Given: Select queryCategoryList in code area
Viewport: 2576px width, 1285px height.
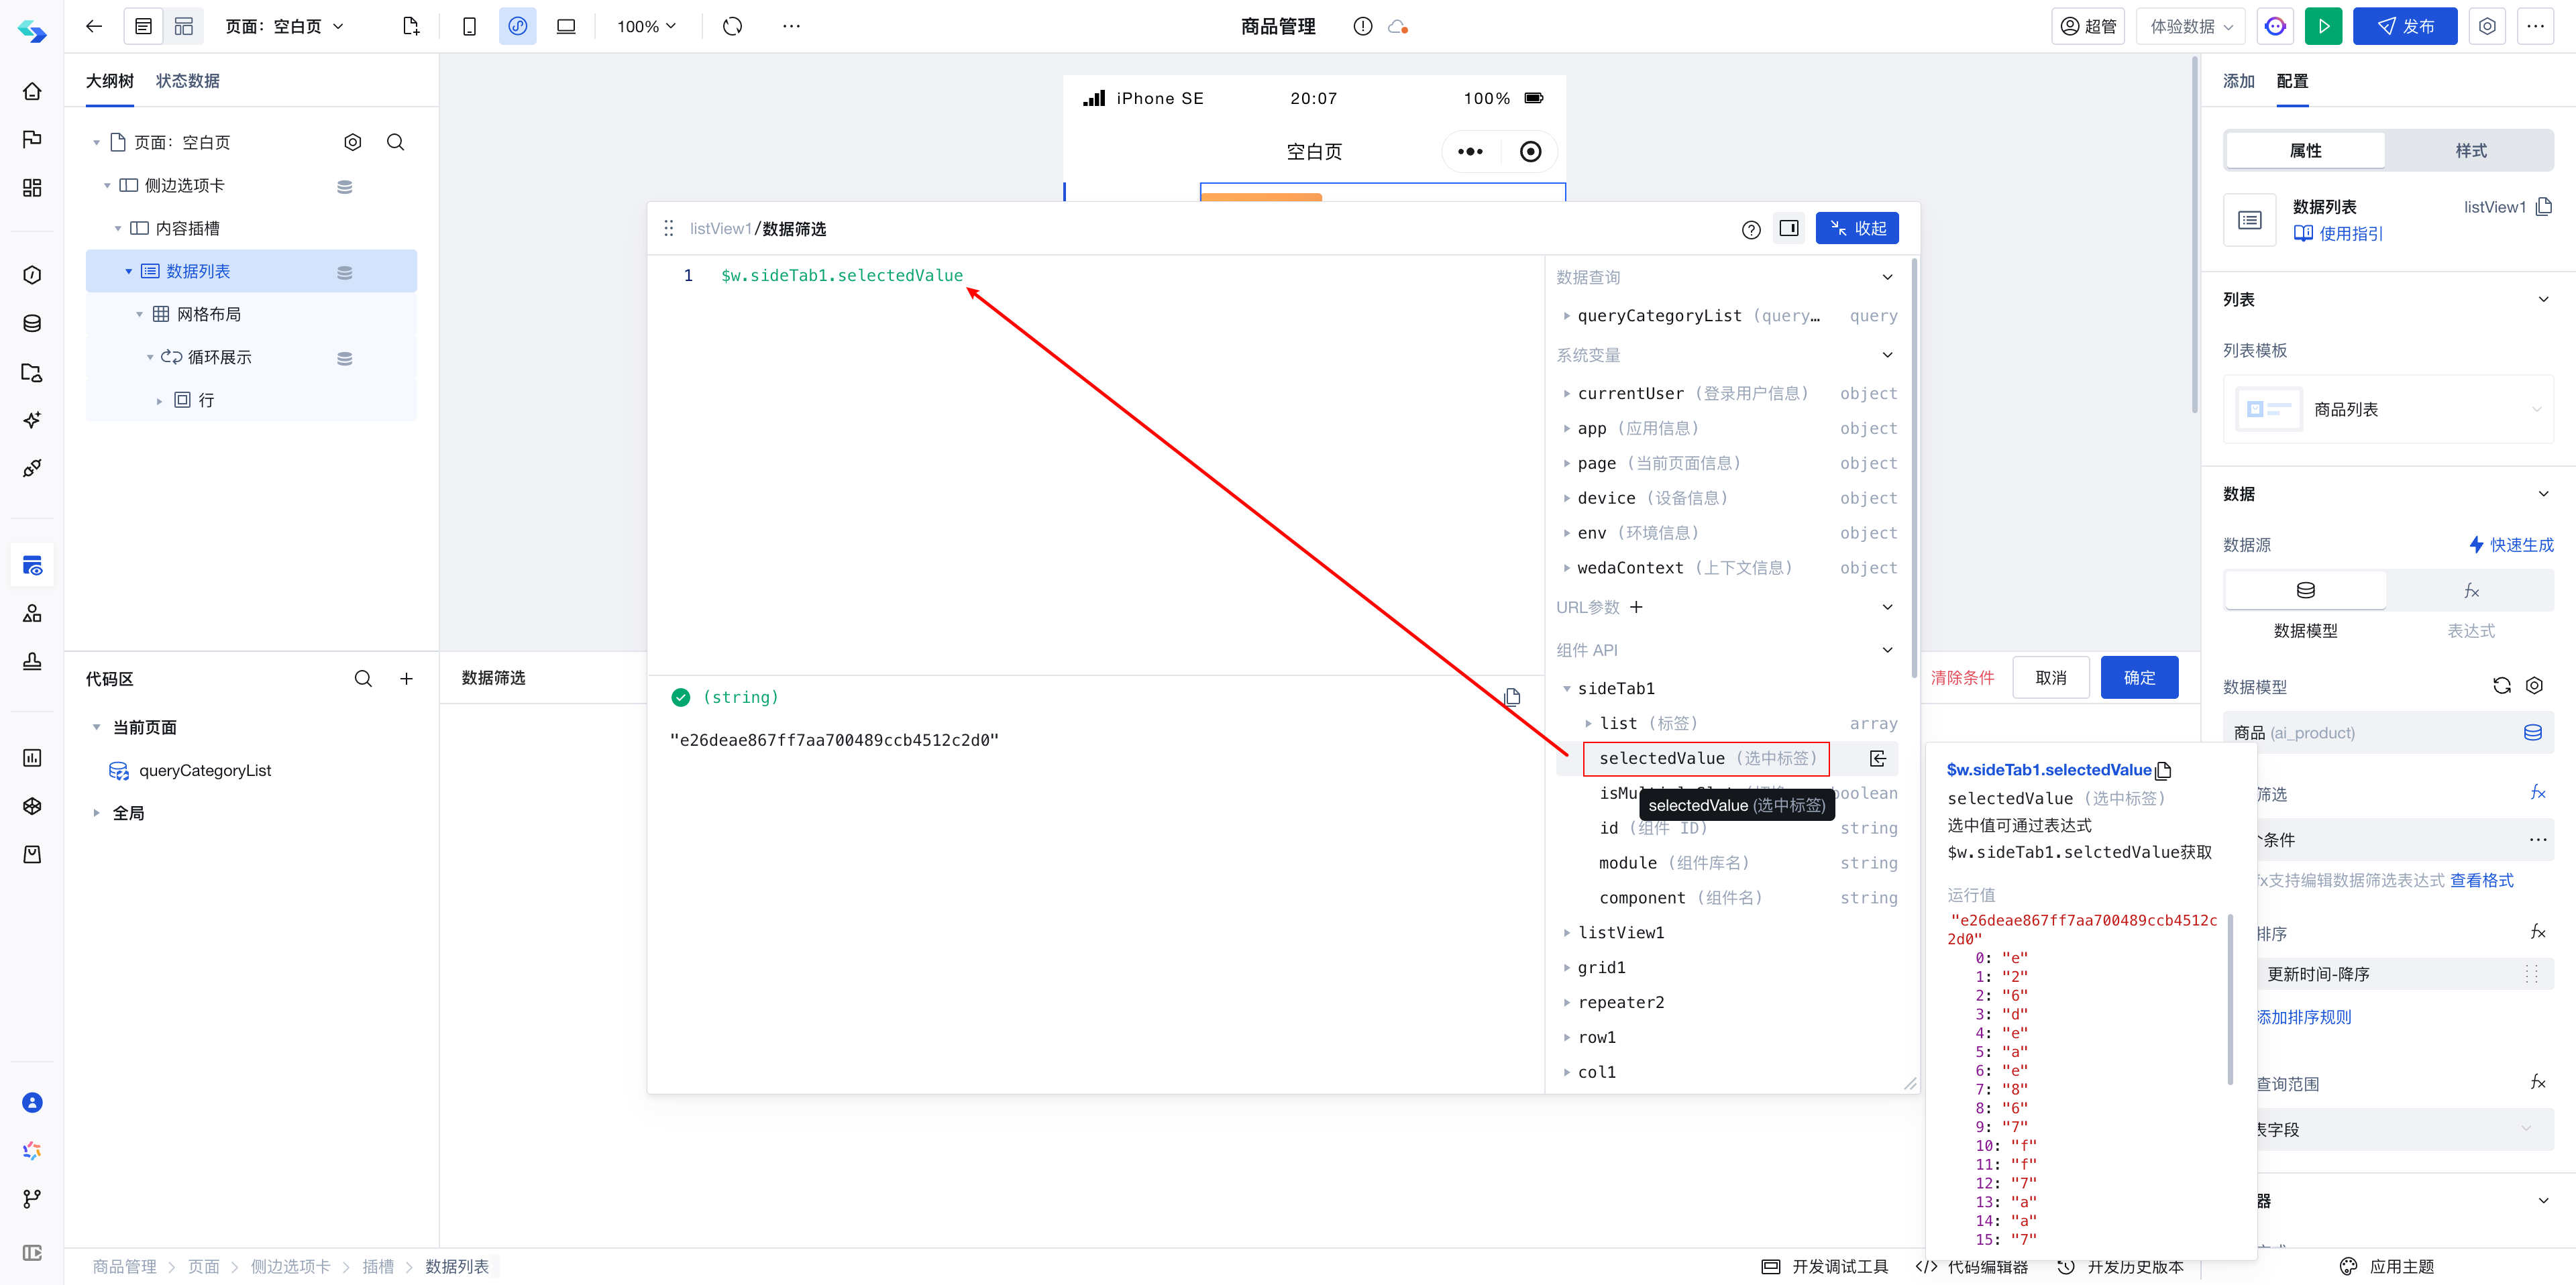Looking at the screenshot, I should [204, 771].
